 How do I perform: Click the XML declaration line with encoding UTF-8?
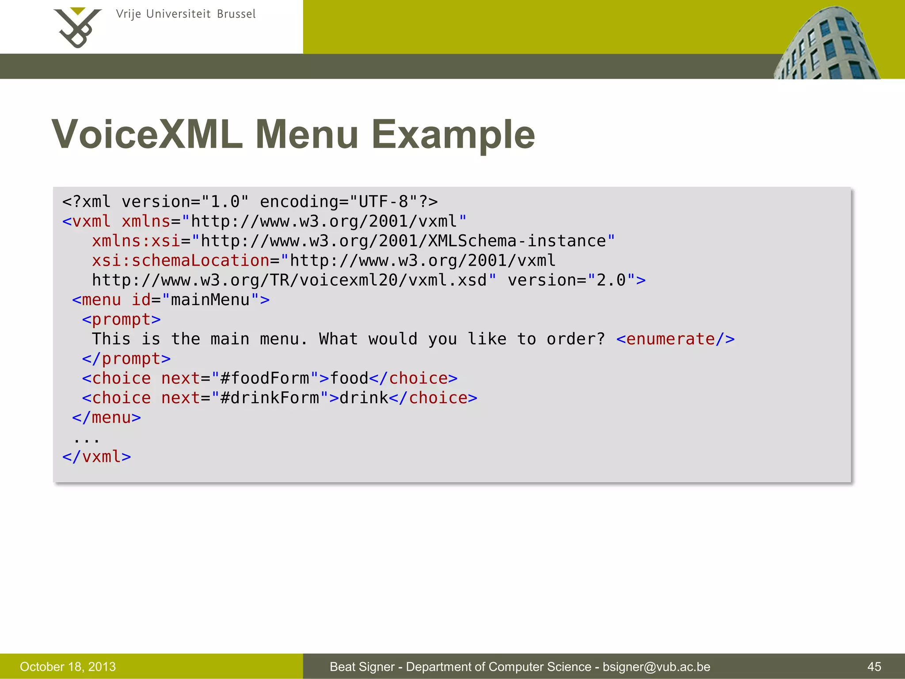tap(250, 202)
